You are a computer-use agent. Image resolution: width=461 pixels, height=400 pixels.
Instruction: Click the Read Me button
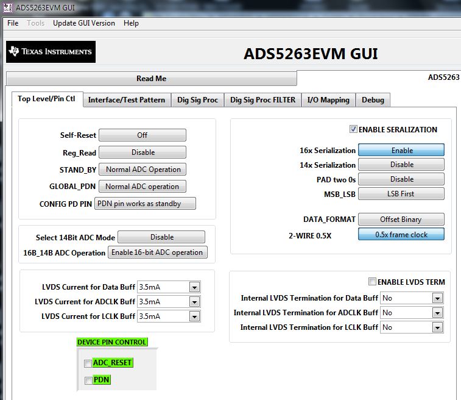click(x=152, y=79)
